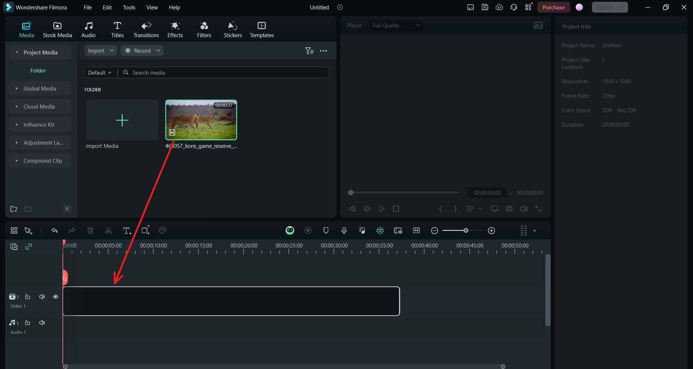693x369 pixels.
Task: Mute the Audio 1 track
Action: [42, 322]
